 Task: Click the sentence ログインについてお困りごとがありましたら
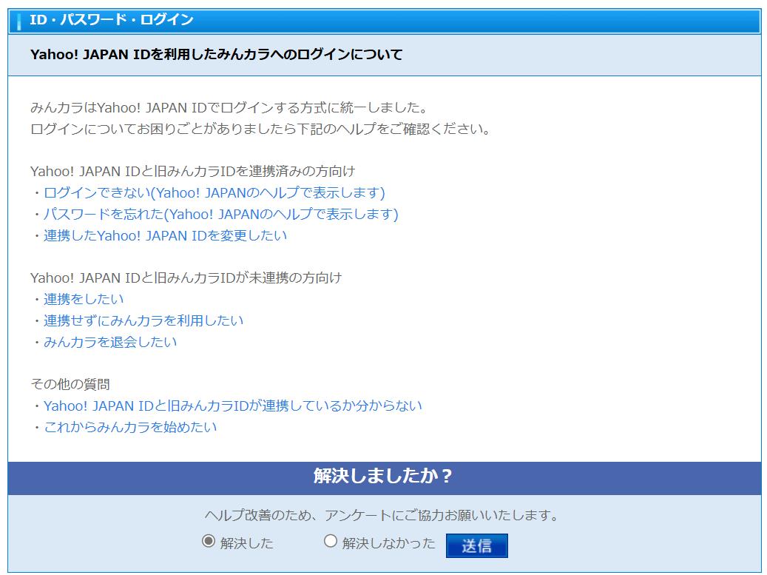pos(163,130)
